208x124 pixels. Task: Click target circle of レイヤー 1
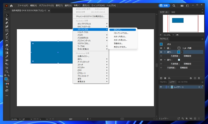[199, 87]
